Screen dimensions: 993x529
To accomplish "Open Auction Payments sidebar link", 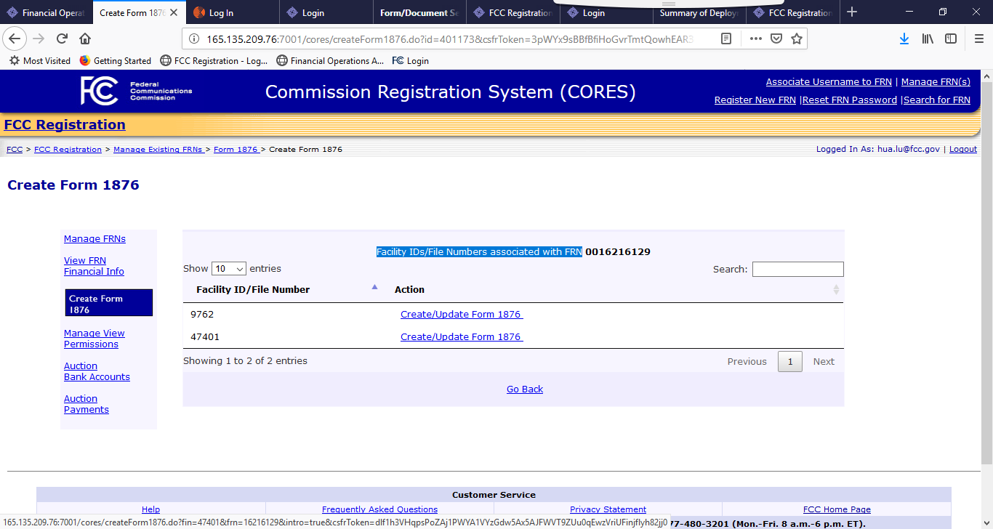I will (x=87, y=404).
